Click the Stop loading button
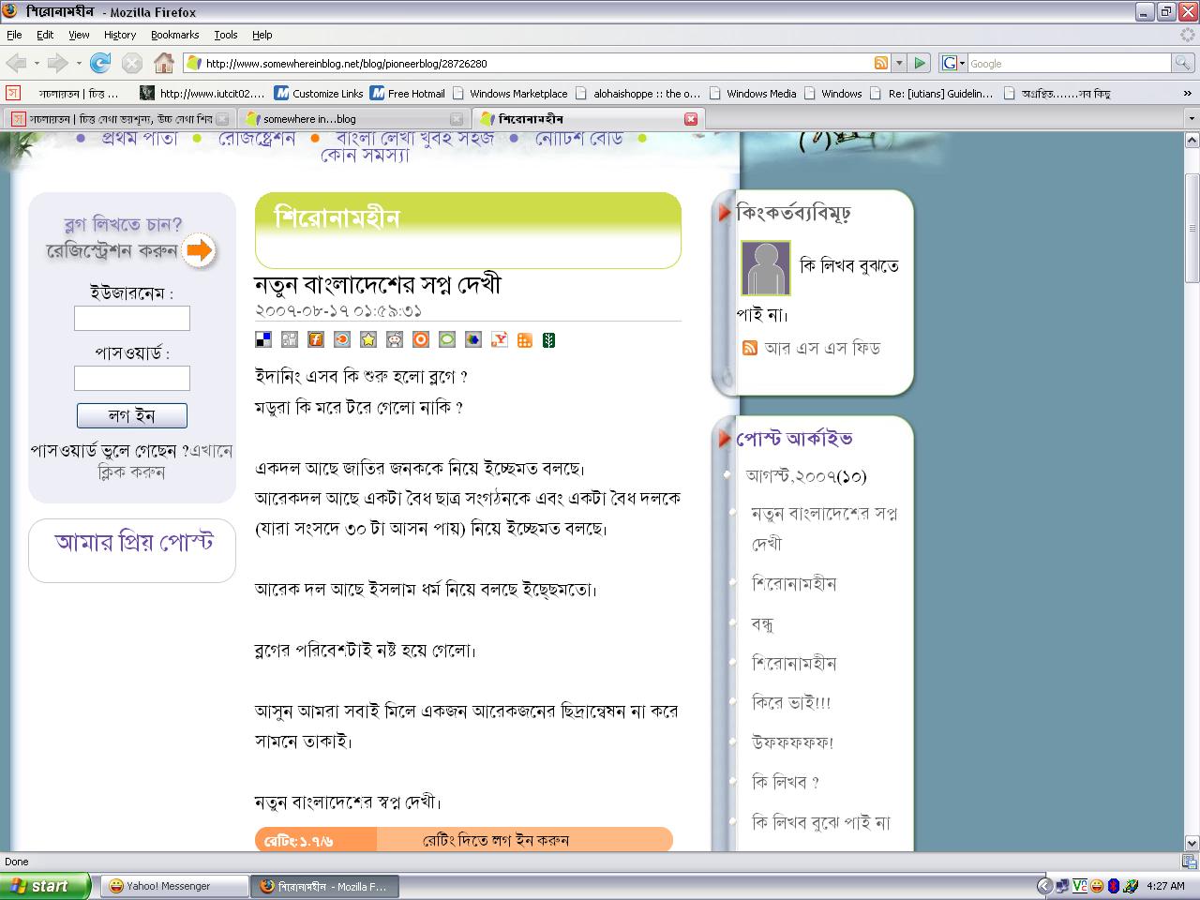The width and height of the screenshot is (1200, 900). (x=132, y=63)
